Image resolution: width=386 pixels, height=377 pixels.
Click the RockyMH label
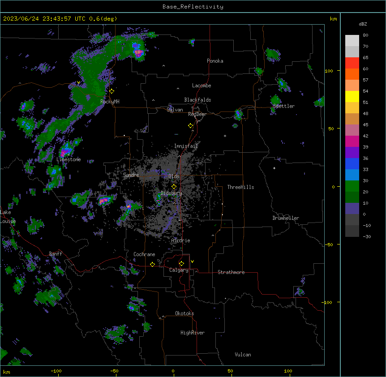pos(110,101)
